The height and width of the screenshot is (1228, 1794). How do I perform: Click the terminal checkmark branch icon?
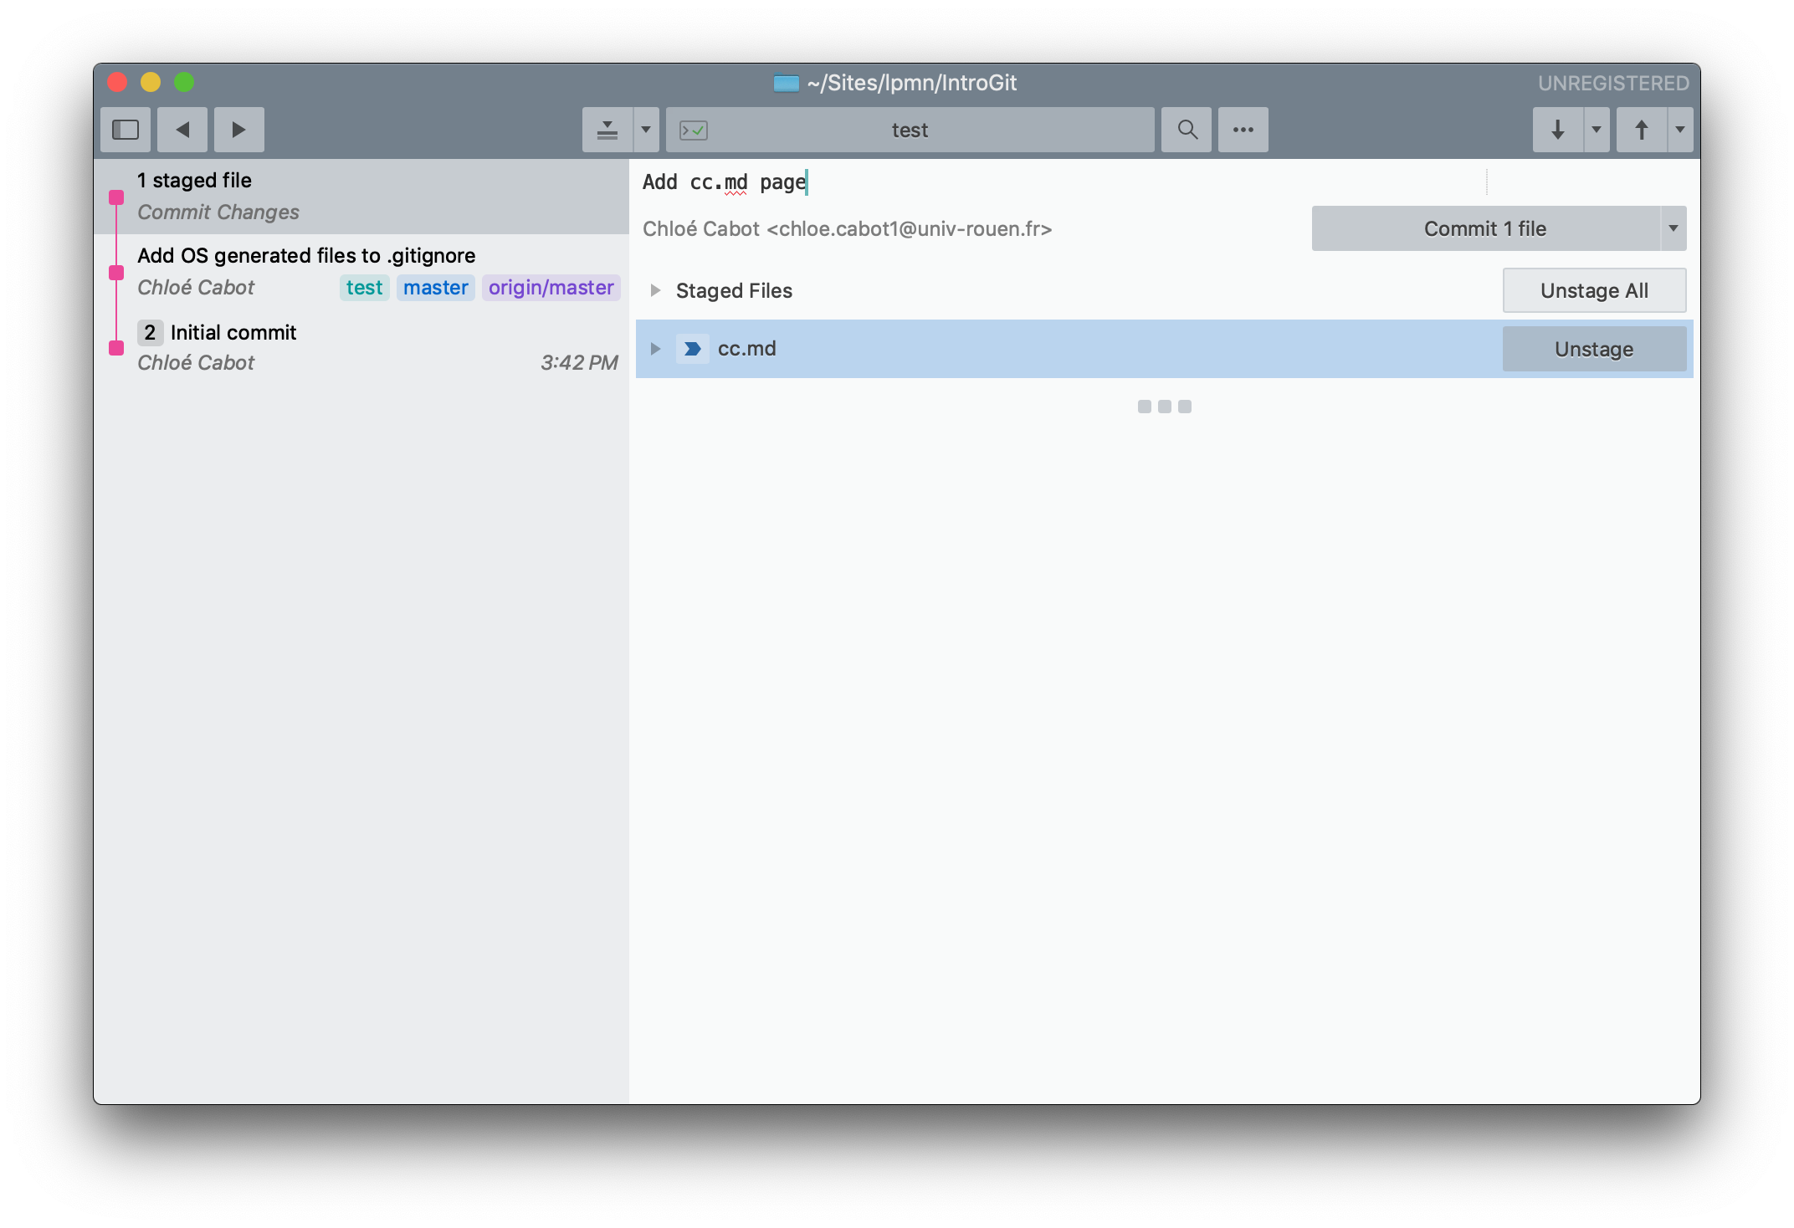tap(694, 130)
